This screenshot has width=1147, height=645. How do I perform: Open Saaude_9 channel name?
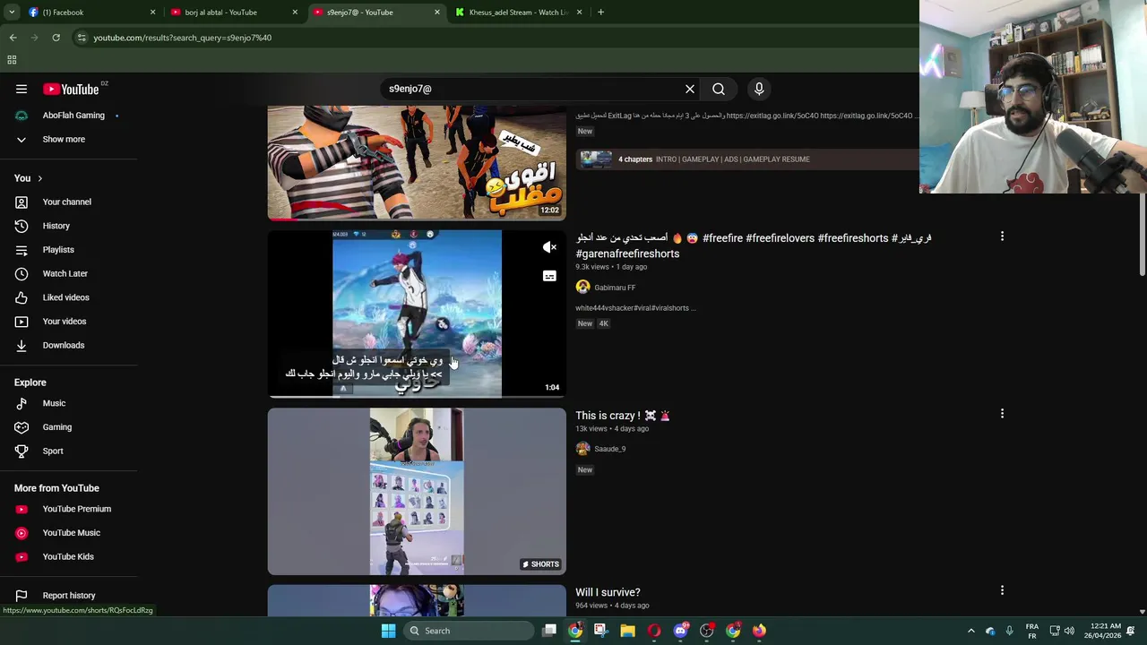pos(609,449)
